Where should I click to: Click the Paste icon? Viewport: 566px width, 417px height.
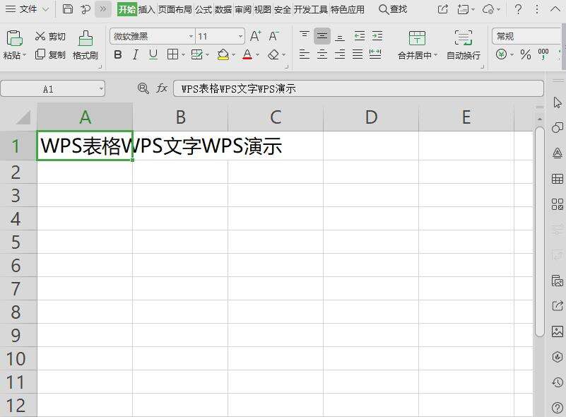tap(14, 38)
